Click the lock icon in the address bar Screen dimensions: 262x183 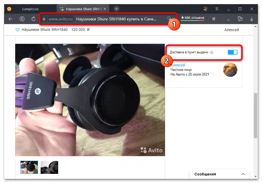pyautogui.click(x=44, y=19)
